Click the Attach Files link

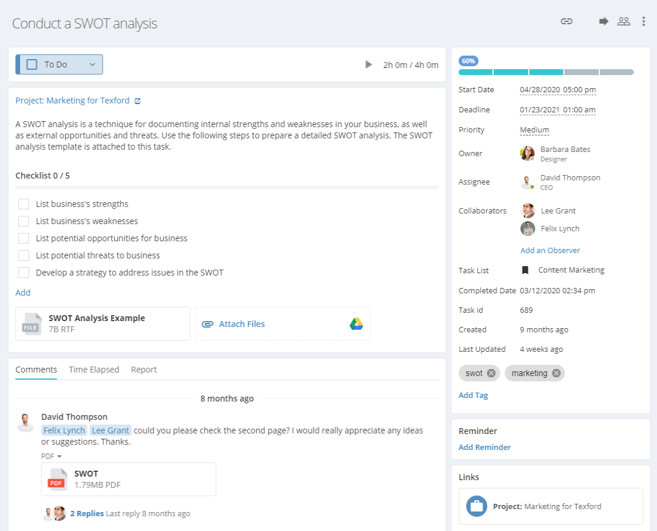(242, 324)
